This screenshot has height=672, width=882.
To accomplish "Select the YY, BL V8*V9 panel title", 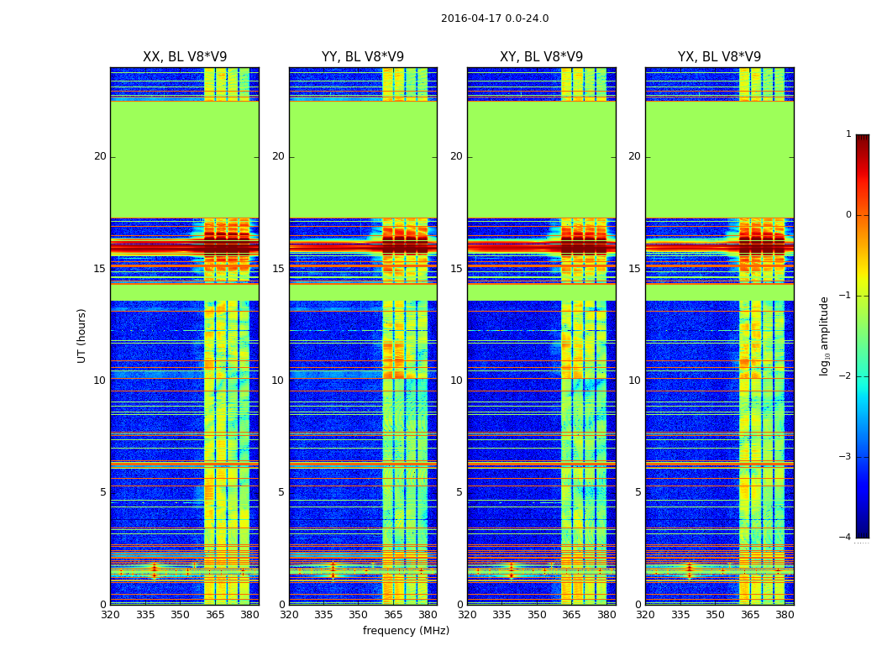I will point(363,57).
